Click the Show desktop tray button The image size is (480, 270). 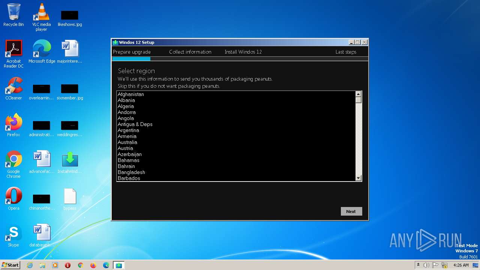(x=476, y=265)
